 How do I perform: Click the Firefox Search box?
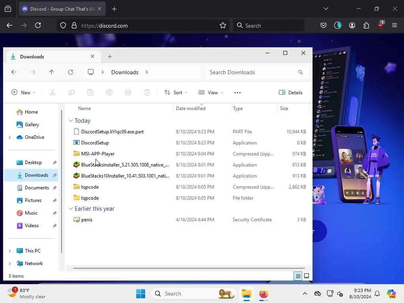(269, 25)
